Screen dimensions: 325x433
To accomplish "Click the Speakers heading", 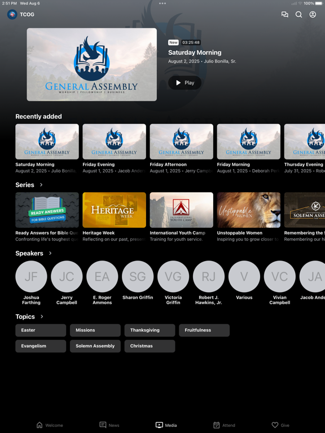I will (x=29, y=253).
